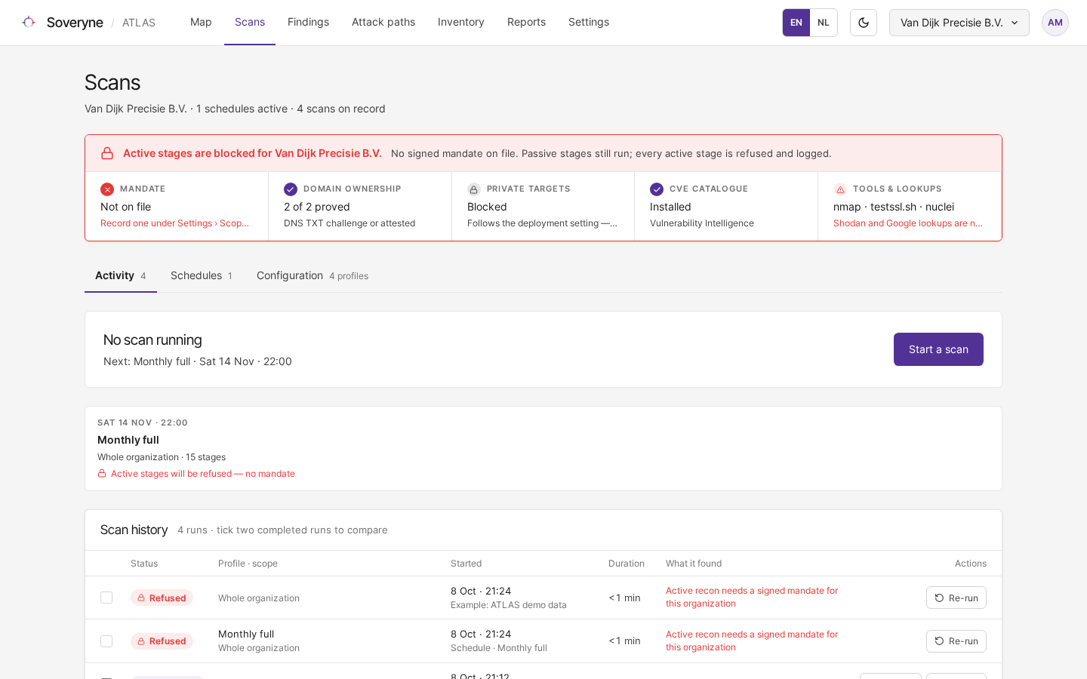
Task: Click 'Next: Monthly full · Sat 14 Nov · 22:00'
Action: (198, 361)
